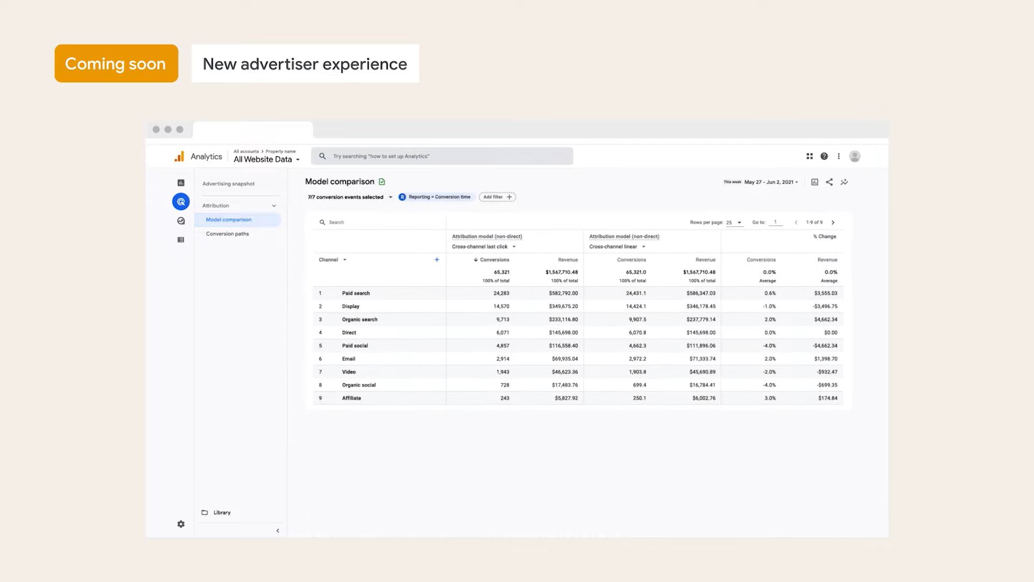Click the All accounts breadcrumb link
Viewport: 1034px width, 582px height.
246,151
